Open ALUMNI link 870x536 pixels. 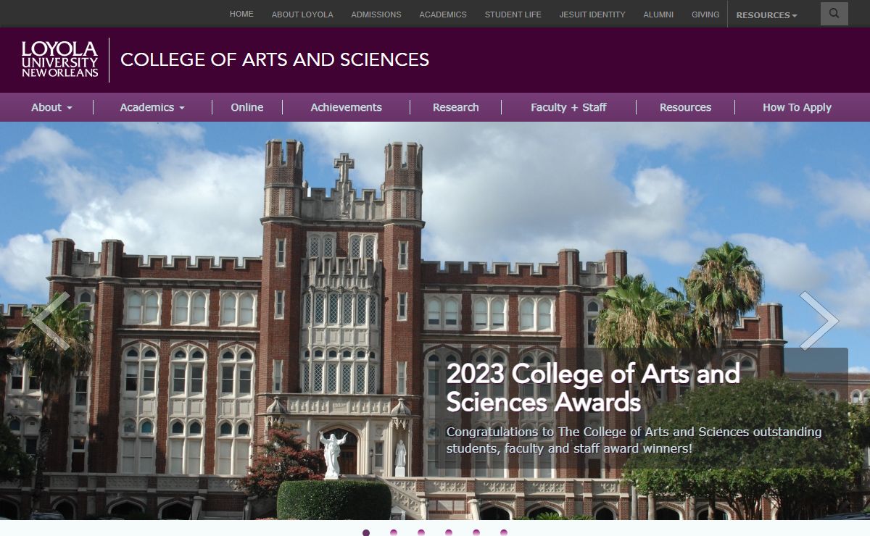click(x=658, y=14)
